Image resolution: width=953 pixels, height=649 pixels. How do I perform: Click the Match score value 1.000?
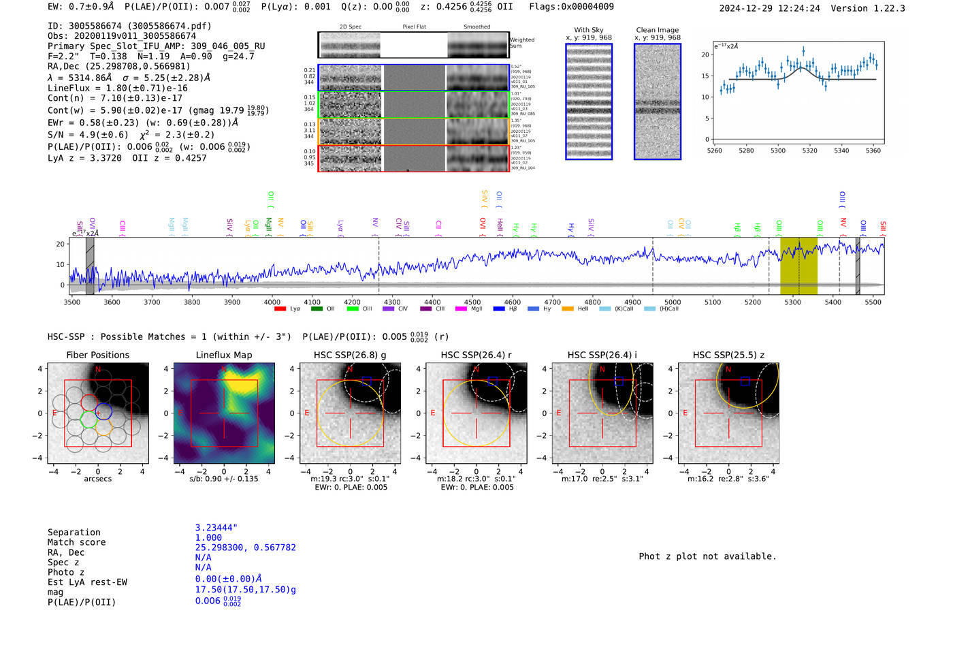[x=208, y=537]
